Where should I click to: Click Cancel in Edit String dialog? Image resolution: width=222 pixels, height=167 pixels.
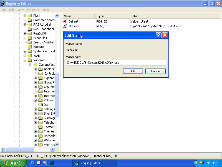[155, 71]
